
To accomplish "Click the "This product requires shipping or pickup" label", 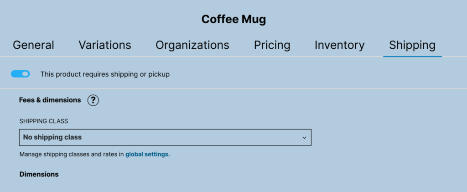I will tap(105, 74).
